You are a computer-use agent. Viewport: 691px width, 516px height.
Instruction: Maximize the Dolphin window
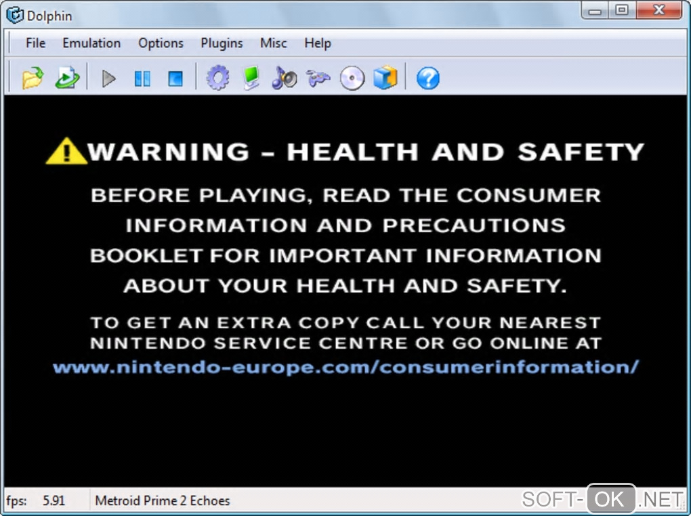[622, 9]
